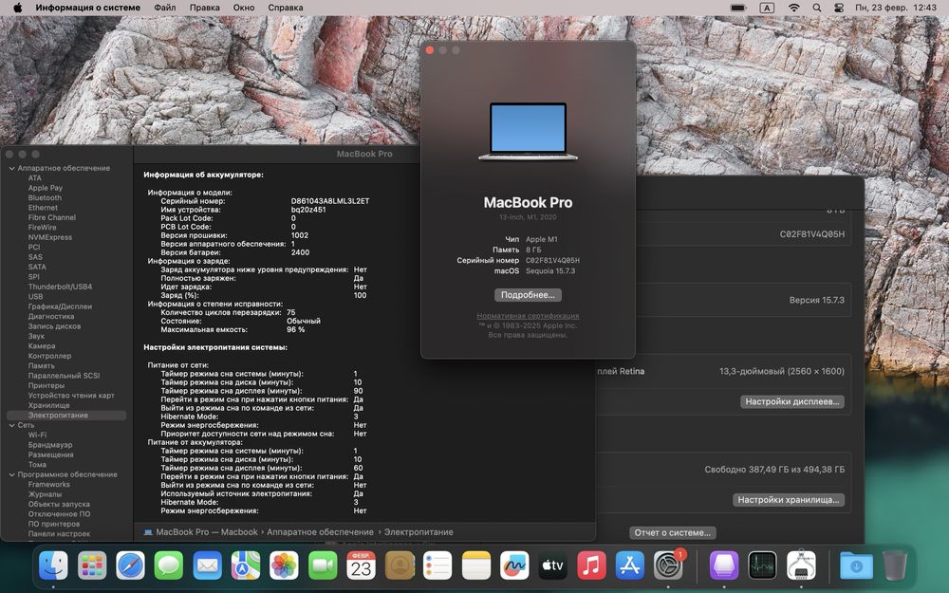The width and height of the screenshot is (949, 593).
Task: Open App Store from the Dock
Action: click(630, 565)
